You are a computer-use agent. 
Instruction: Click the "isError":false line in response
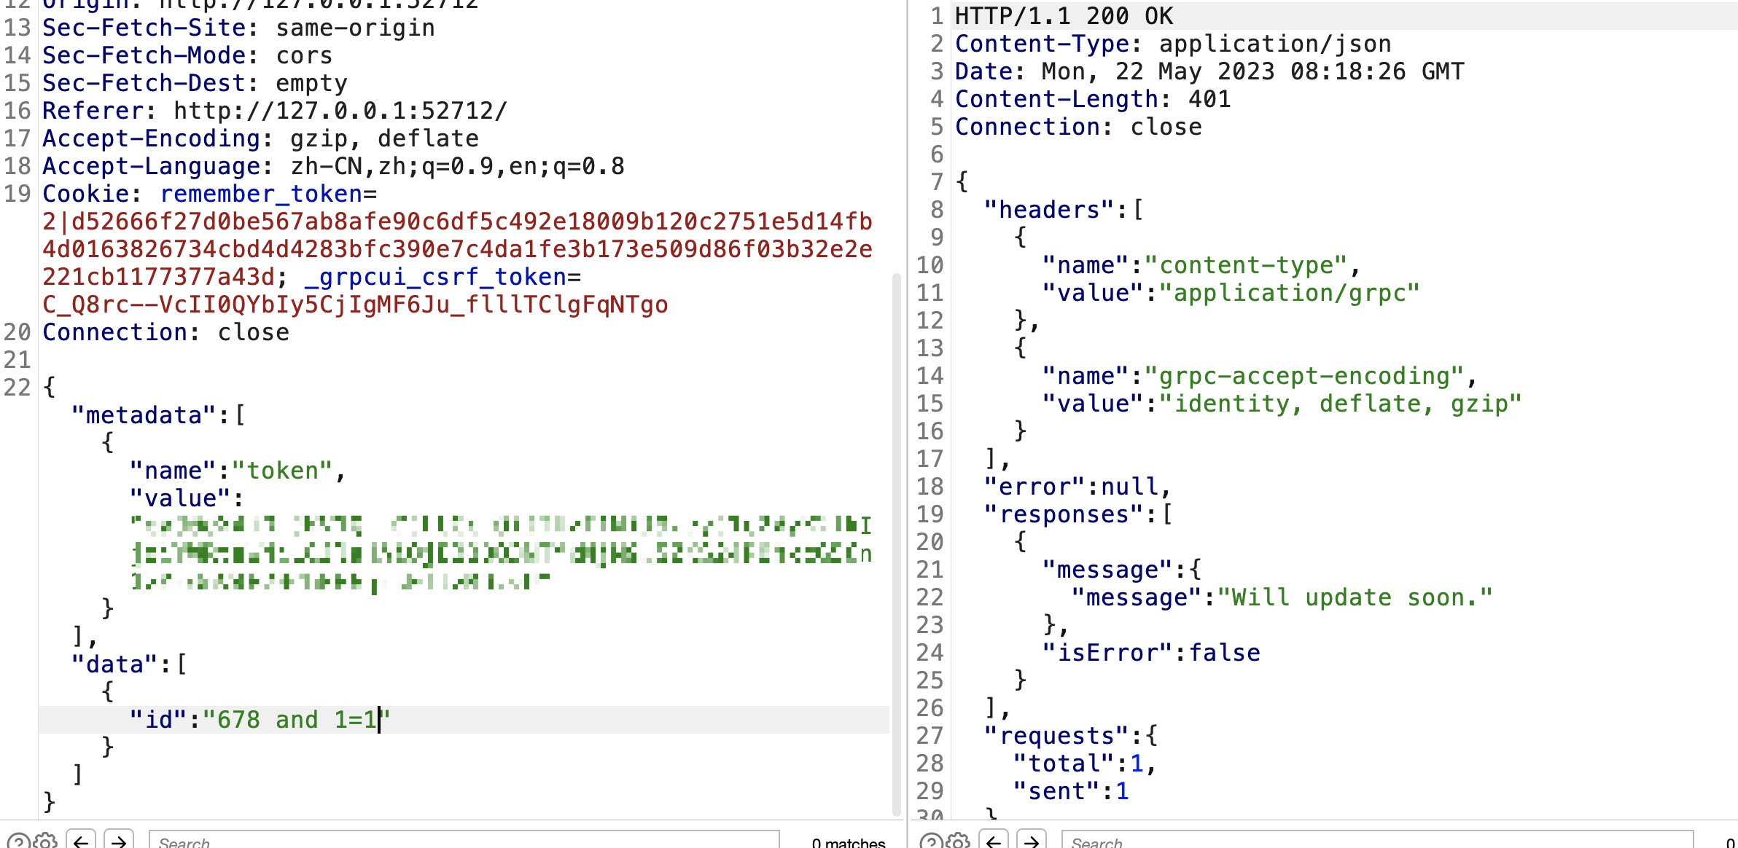point(1150,653)
